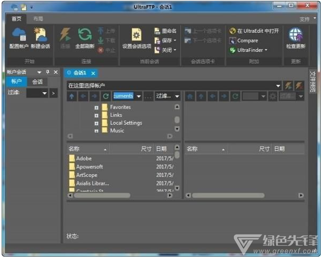Screen dimensions: 322x257
Task: Expand the Links tree folder
Action: click(x=96, y=115)
